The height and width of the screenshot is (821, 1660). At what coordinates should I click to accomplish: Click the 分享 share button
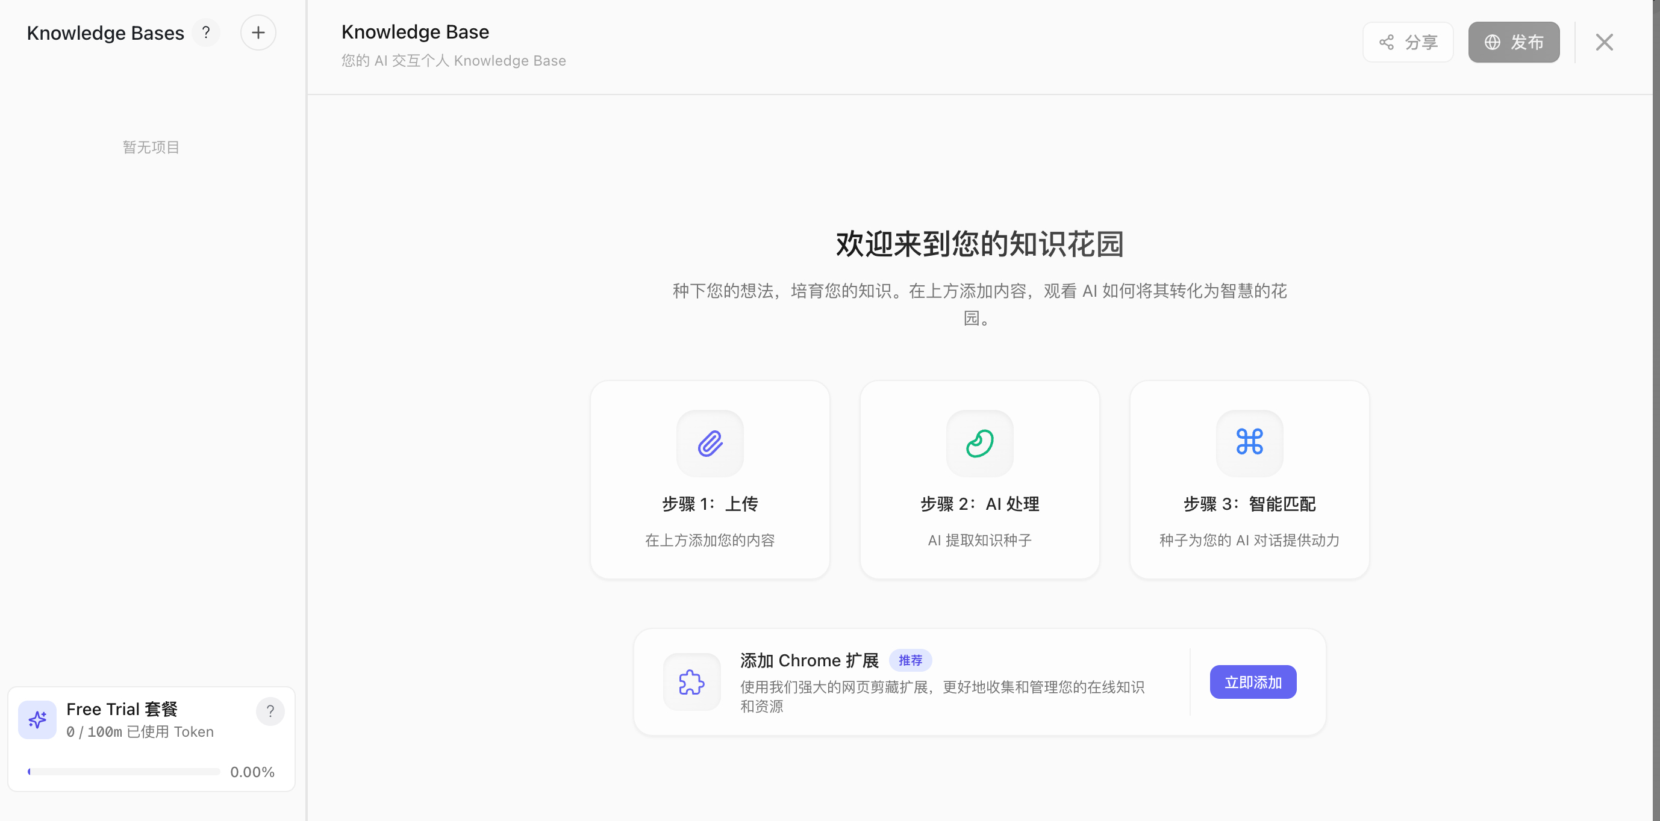[x=1408, y=43]
